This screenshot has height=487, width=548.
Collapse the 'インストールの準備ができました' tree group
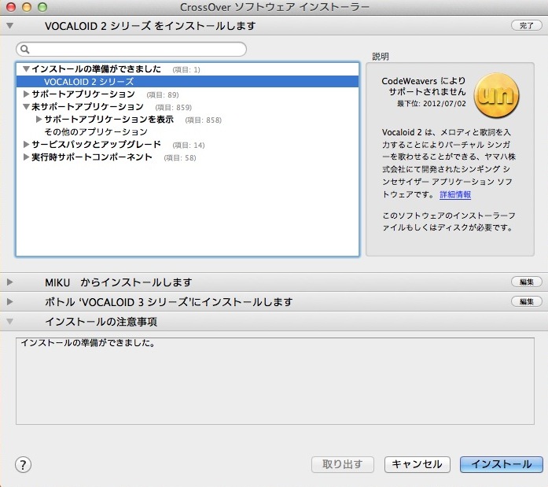(x=26, y=69)
